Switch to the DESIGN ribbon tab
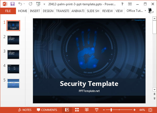This screenshot has width=157, height=113. pyautogui.click(x=48, y=11)
